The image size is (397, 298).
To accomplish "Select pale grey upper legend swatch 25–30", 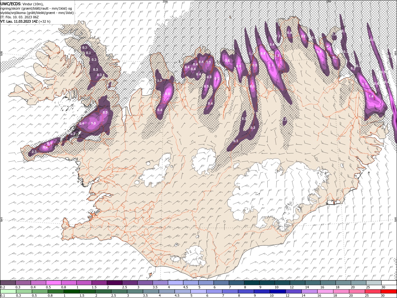I will (374, 283).
